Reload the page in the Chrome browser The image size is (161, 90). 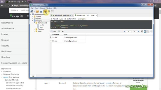9,5
